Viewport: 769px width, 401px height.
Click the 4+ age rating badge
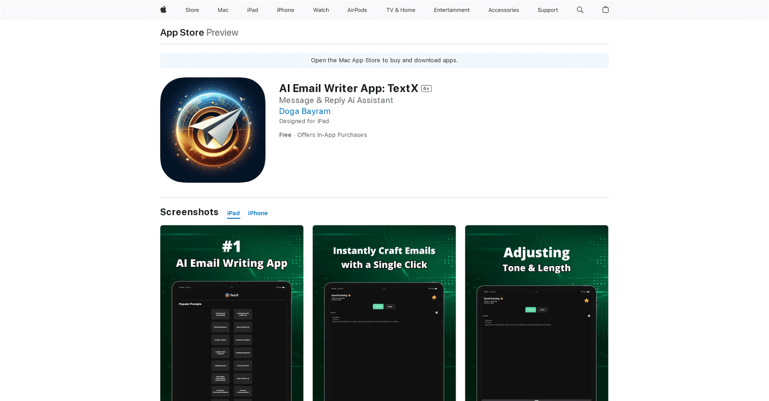(426, 88)
